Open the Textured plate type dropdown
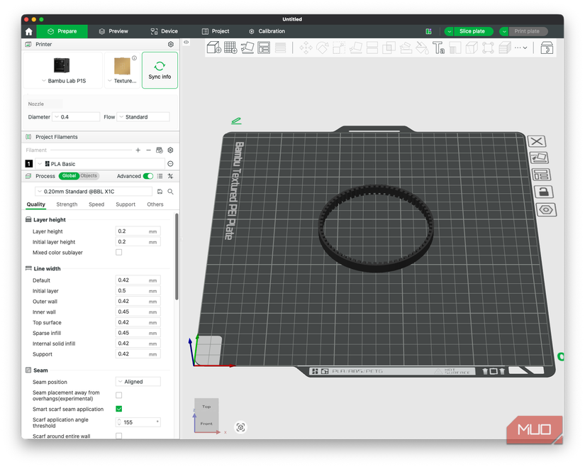The image size is (585, 467). 122,81
